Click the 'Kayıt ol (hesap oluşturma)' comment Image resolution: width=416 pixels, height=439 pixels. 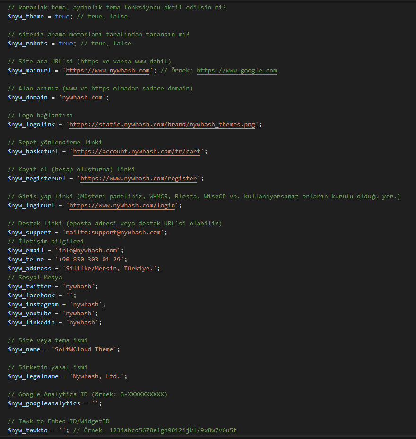(x=71, y=170)
